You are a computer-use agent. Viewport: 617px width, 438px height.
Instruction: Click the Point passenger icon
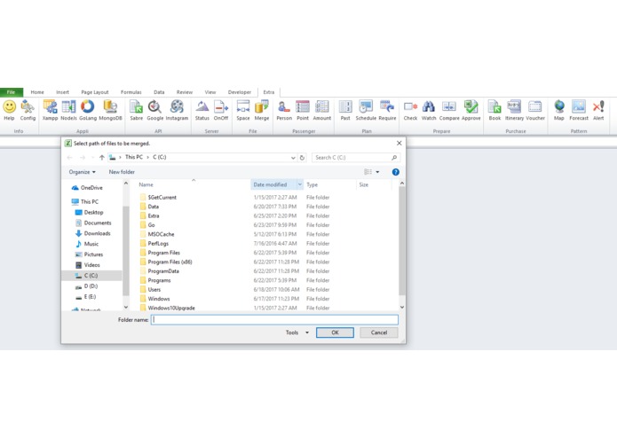[303, 106]
